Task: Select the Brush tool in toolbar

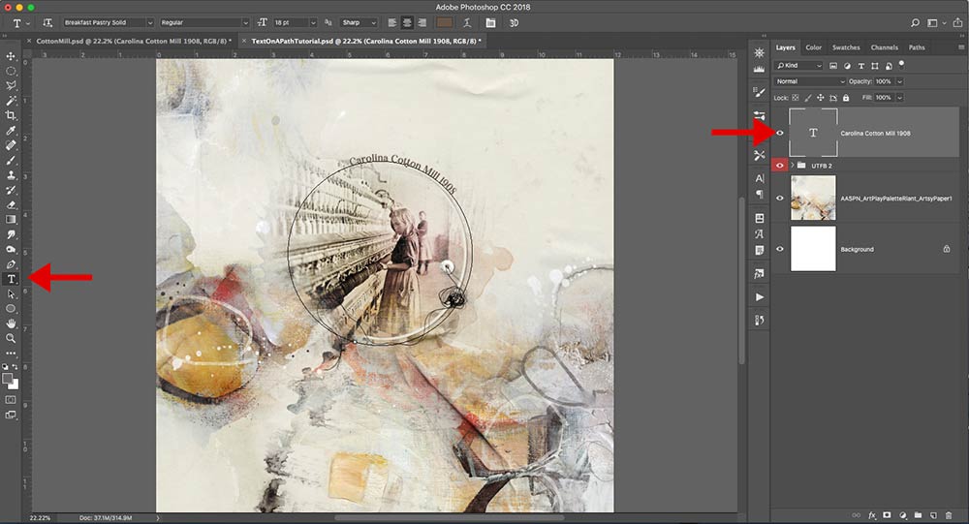Action: (x=11, y=160)
